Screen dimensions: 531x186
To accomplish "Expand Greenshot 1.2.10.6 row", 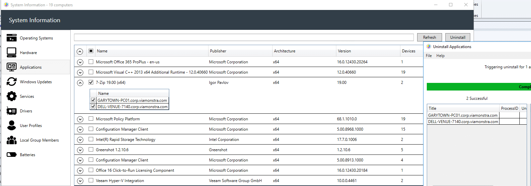I will 80,150.
